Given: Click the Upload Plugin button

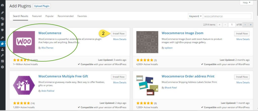Looking at the screenshot, I should pyautogui.click(x=42, y=6).
